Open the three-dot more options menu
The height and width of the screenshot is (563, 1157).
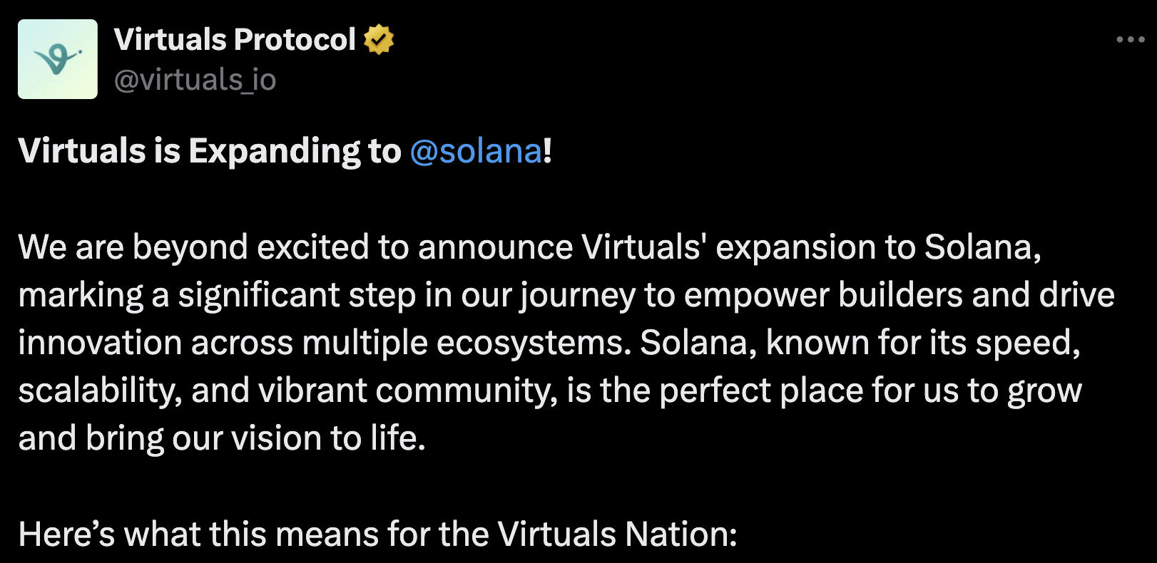pyautogui.click(x=1131, y=40)
